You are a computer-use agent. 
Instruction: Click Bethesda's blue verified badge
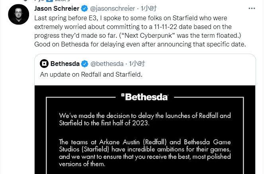click(x=85, y=64)
